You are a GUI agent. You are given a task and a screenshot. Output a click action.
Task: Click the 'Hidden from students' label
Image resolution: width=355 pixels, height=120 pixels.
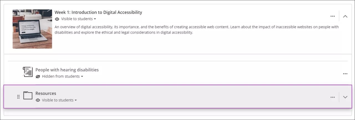(61, 76)
